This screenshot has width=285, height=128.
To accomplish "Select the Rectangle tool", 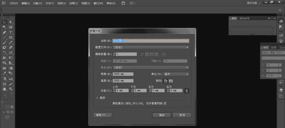I will click(x=11, y=37).
